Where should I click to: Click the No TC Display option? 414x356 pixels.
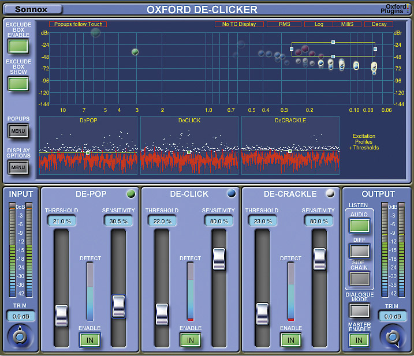pos(239,24)
